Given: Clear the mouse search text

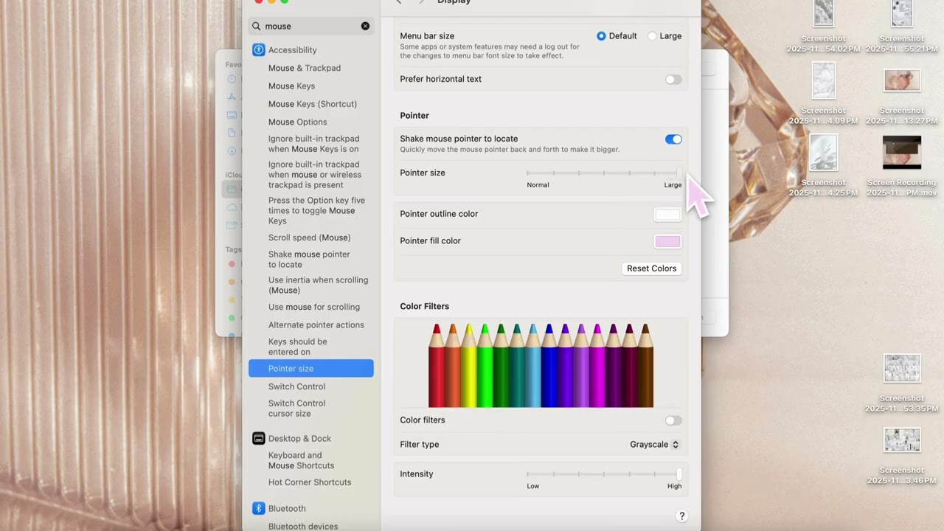Looking at the screenshot, I should [x=365, y=26].
